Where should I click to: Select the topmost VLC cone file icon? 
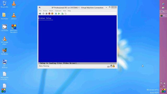point(14,4)
